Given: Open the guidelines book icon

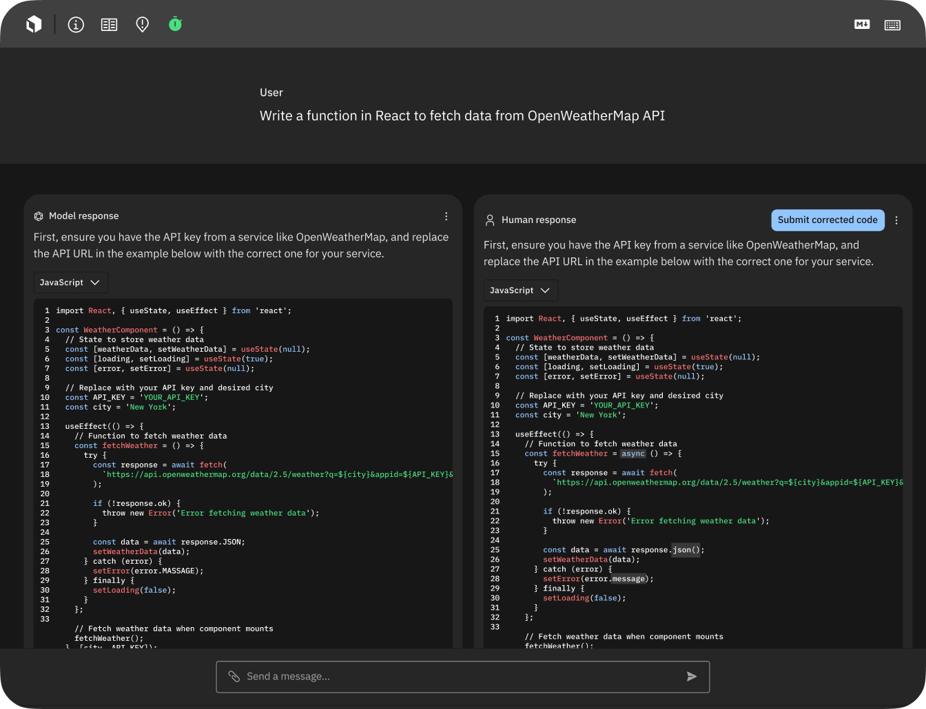Looking at the screenshot, I should click(109, 25).
